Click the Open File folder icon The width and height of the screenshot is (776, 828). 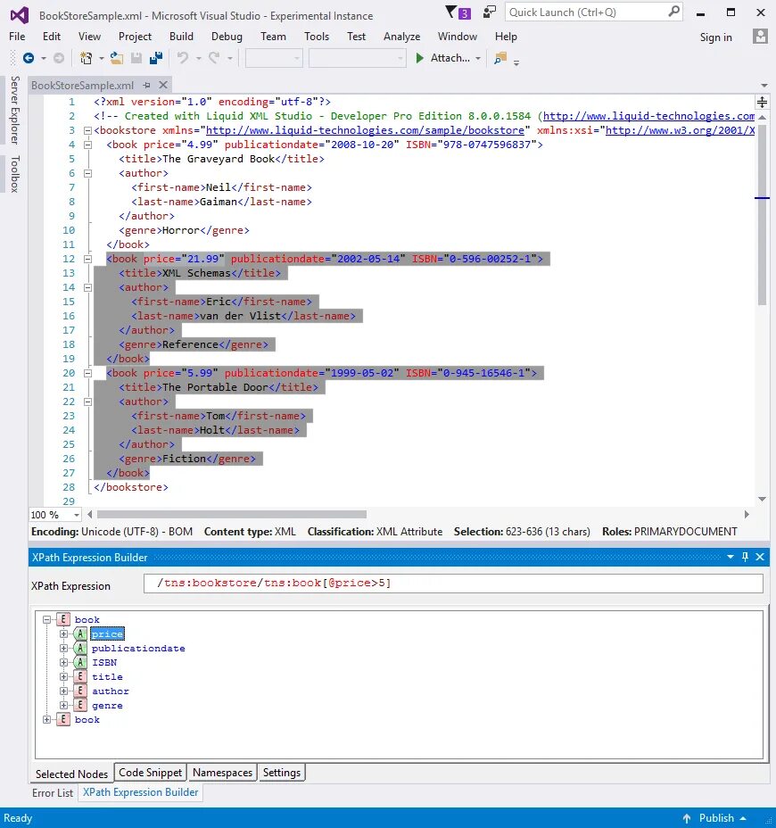pyautogui.click(x=116, y=58)
